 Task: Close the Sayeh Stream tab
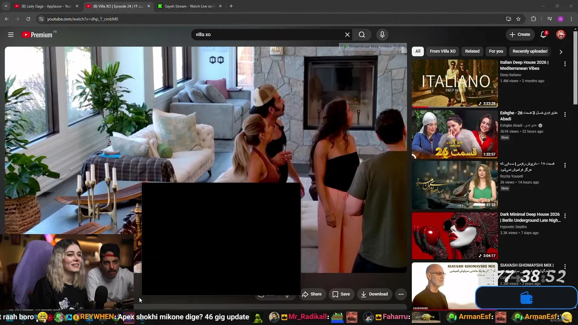click(220, 6)
